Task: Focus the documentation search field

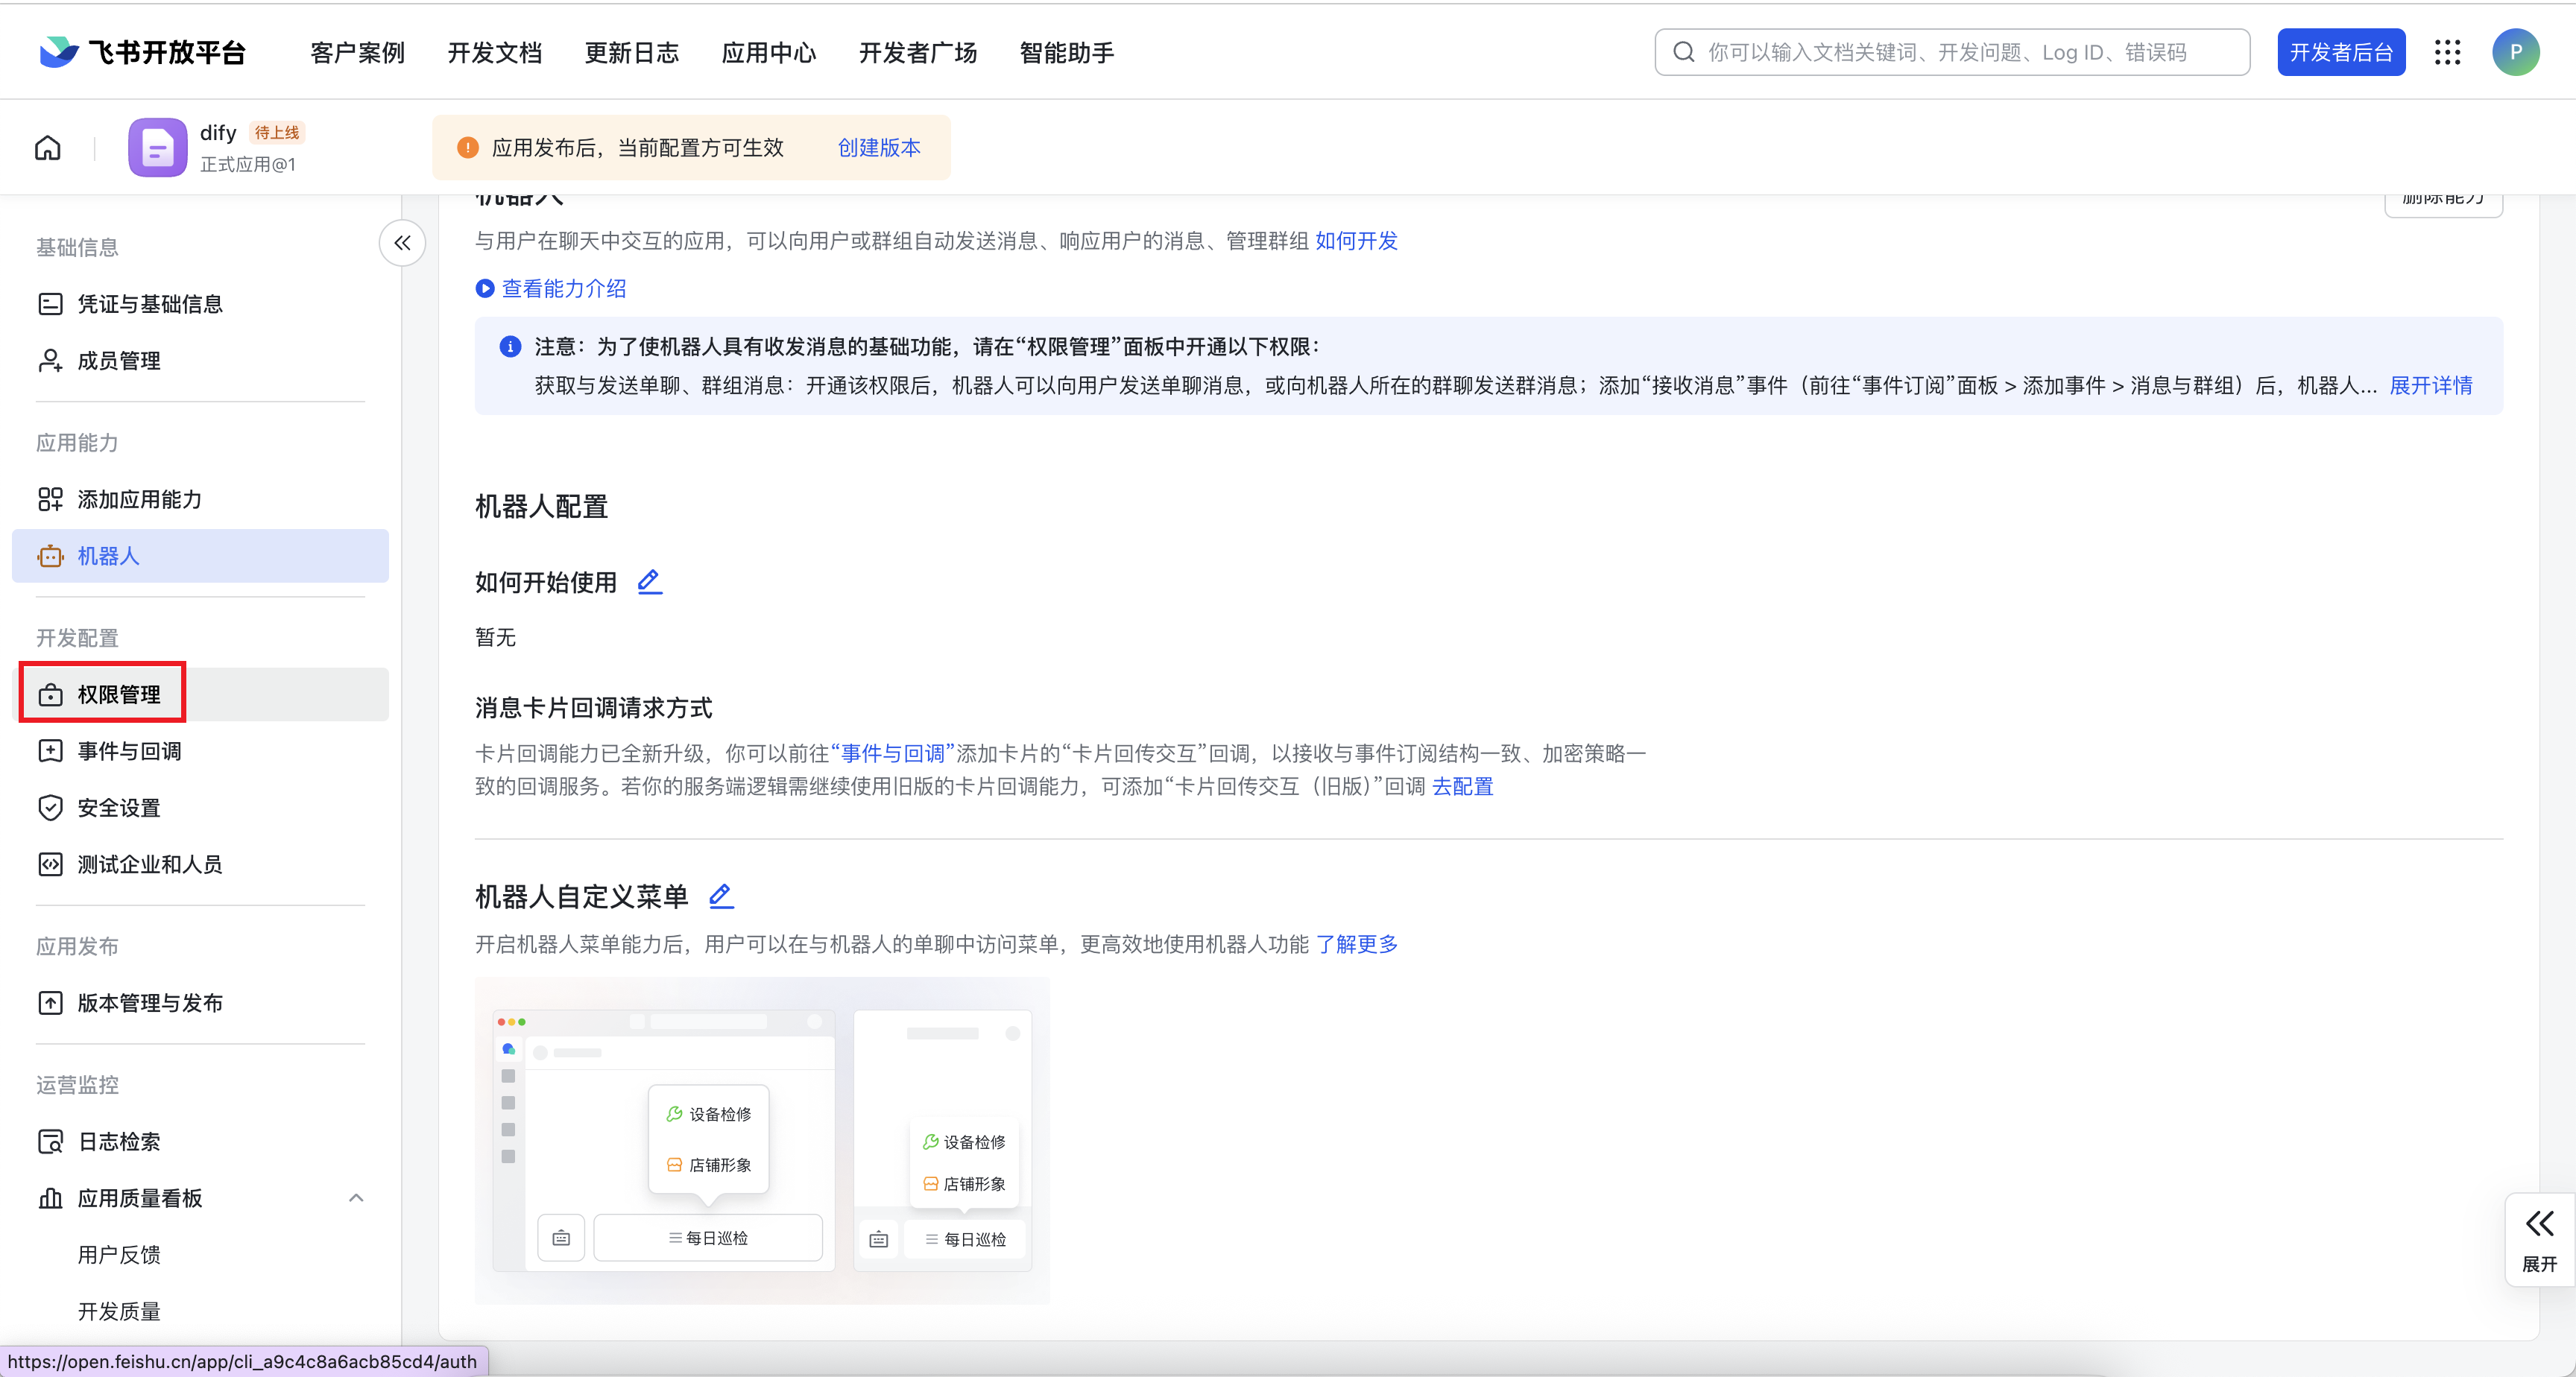Action: tap(1950, 52)
